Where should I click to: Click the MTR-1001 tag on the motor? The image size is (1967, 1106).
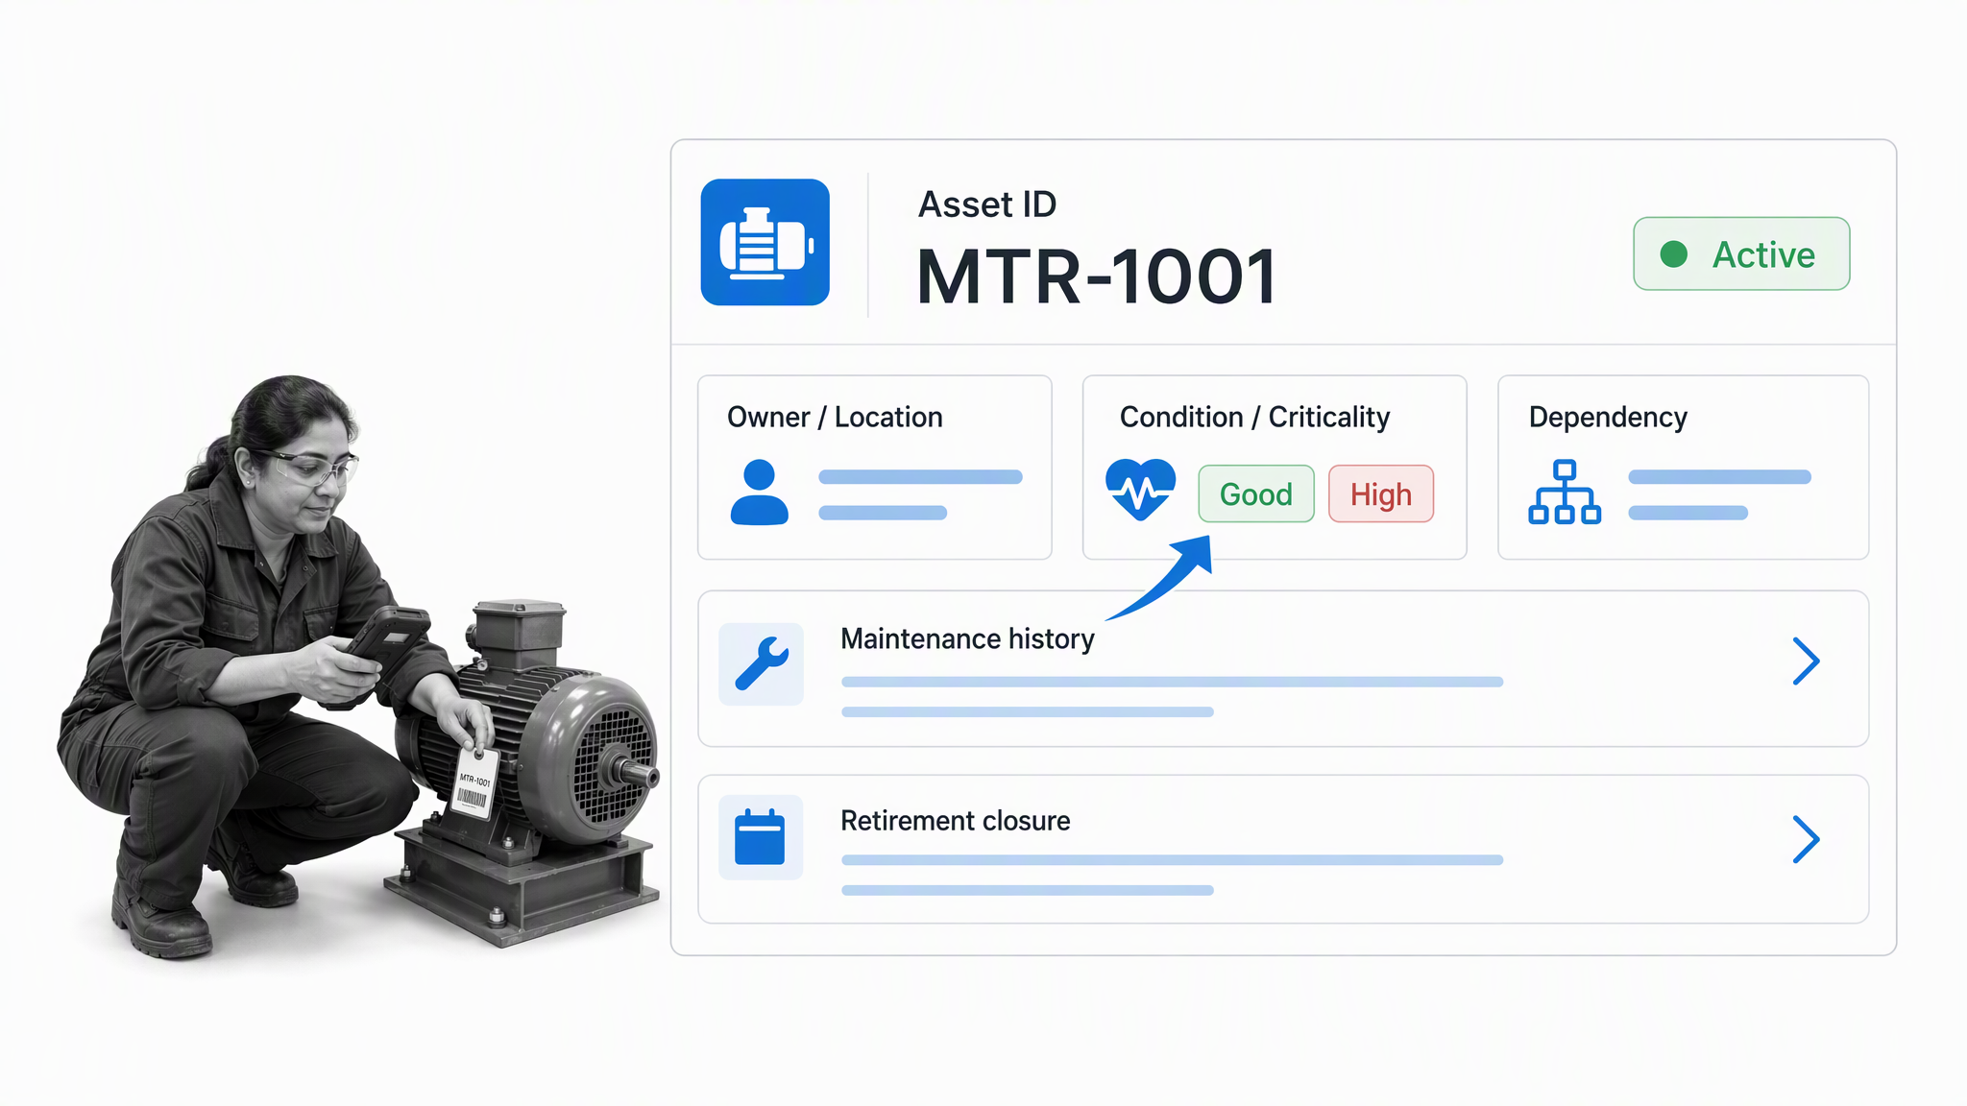(x=474, y=781)
